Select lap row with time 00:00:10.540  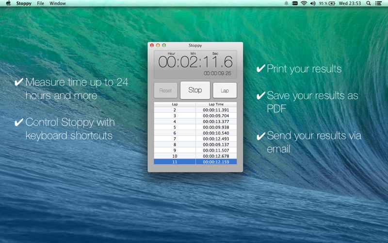(195, 133)
